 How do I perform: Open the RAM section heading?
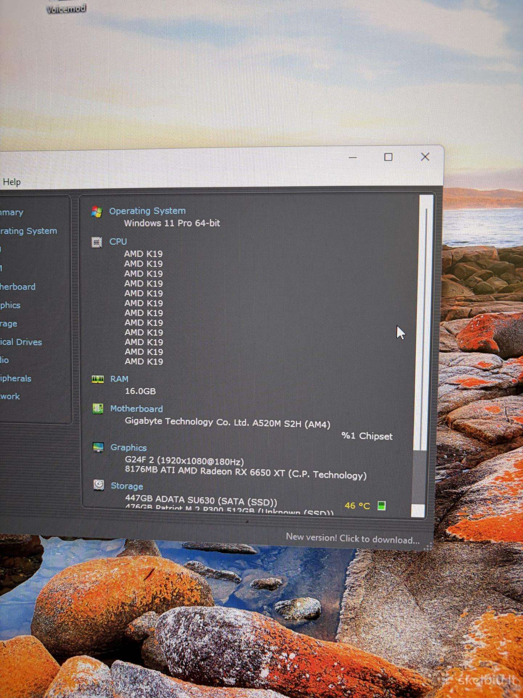(x=119, y=379)
